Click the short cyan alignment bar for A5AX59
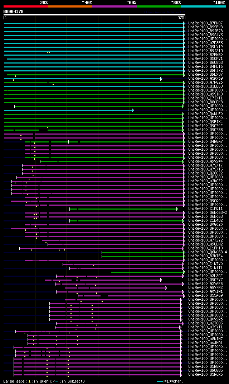 tap(83, 79)
